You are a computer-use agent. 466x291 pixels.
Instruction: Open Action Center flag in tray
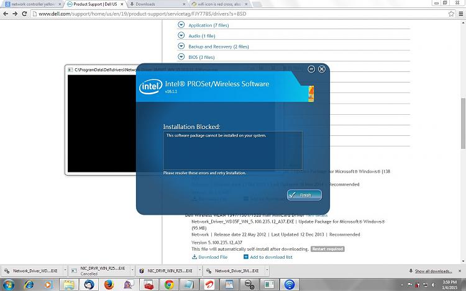[409, 285]
